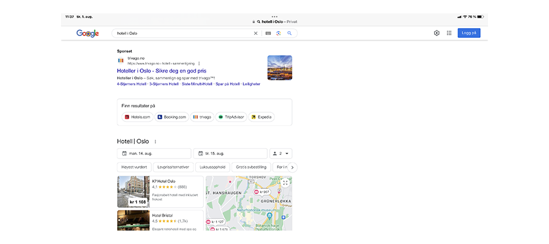Open options menu beside the trivago ad URL

pos(199,63)
